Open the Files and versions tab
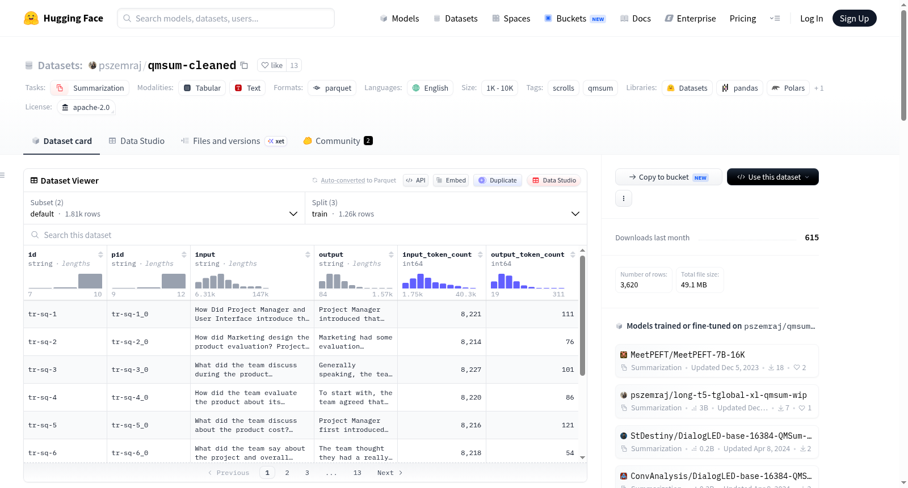 tap(234, 141)
